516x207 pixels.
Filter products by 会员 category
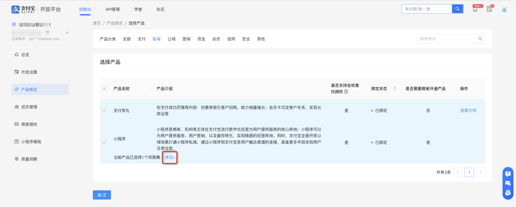[x=216, y=39]
